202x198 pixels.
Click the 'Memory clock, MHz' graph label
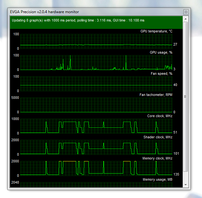point(157,158)
